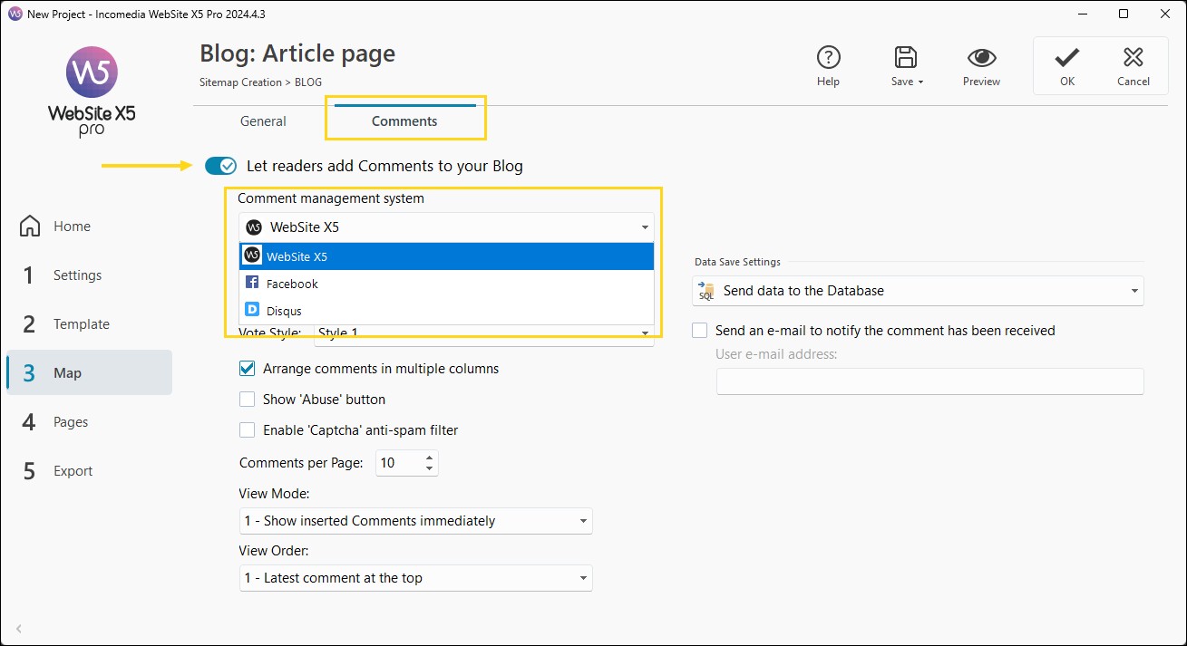Screen dimensions: 1187x646
Task: Open the Vote Style dropdown
Action: coord(483,335)
